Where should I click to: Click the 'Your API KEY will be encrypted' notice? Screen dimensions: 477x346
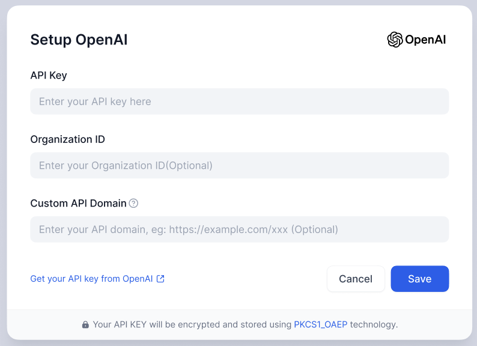[192, 324]
